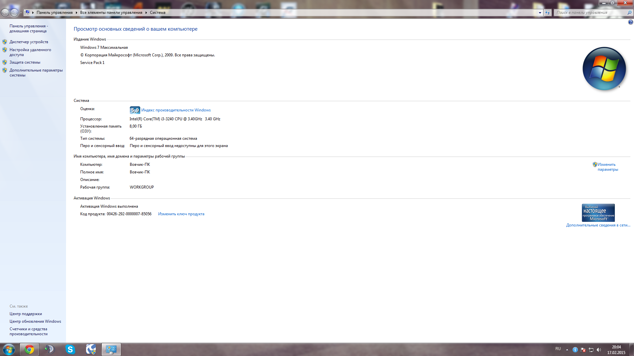Screen dimensions: 634x356
Task: Open 'Панель управления - домашняя страница' link
Action: coord(29,28)
